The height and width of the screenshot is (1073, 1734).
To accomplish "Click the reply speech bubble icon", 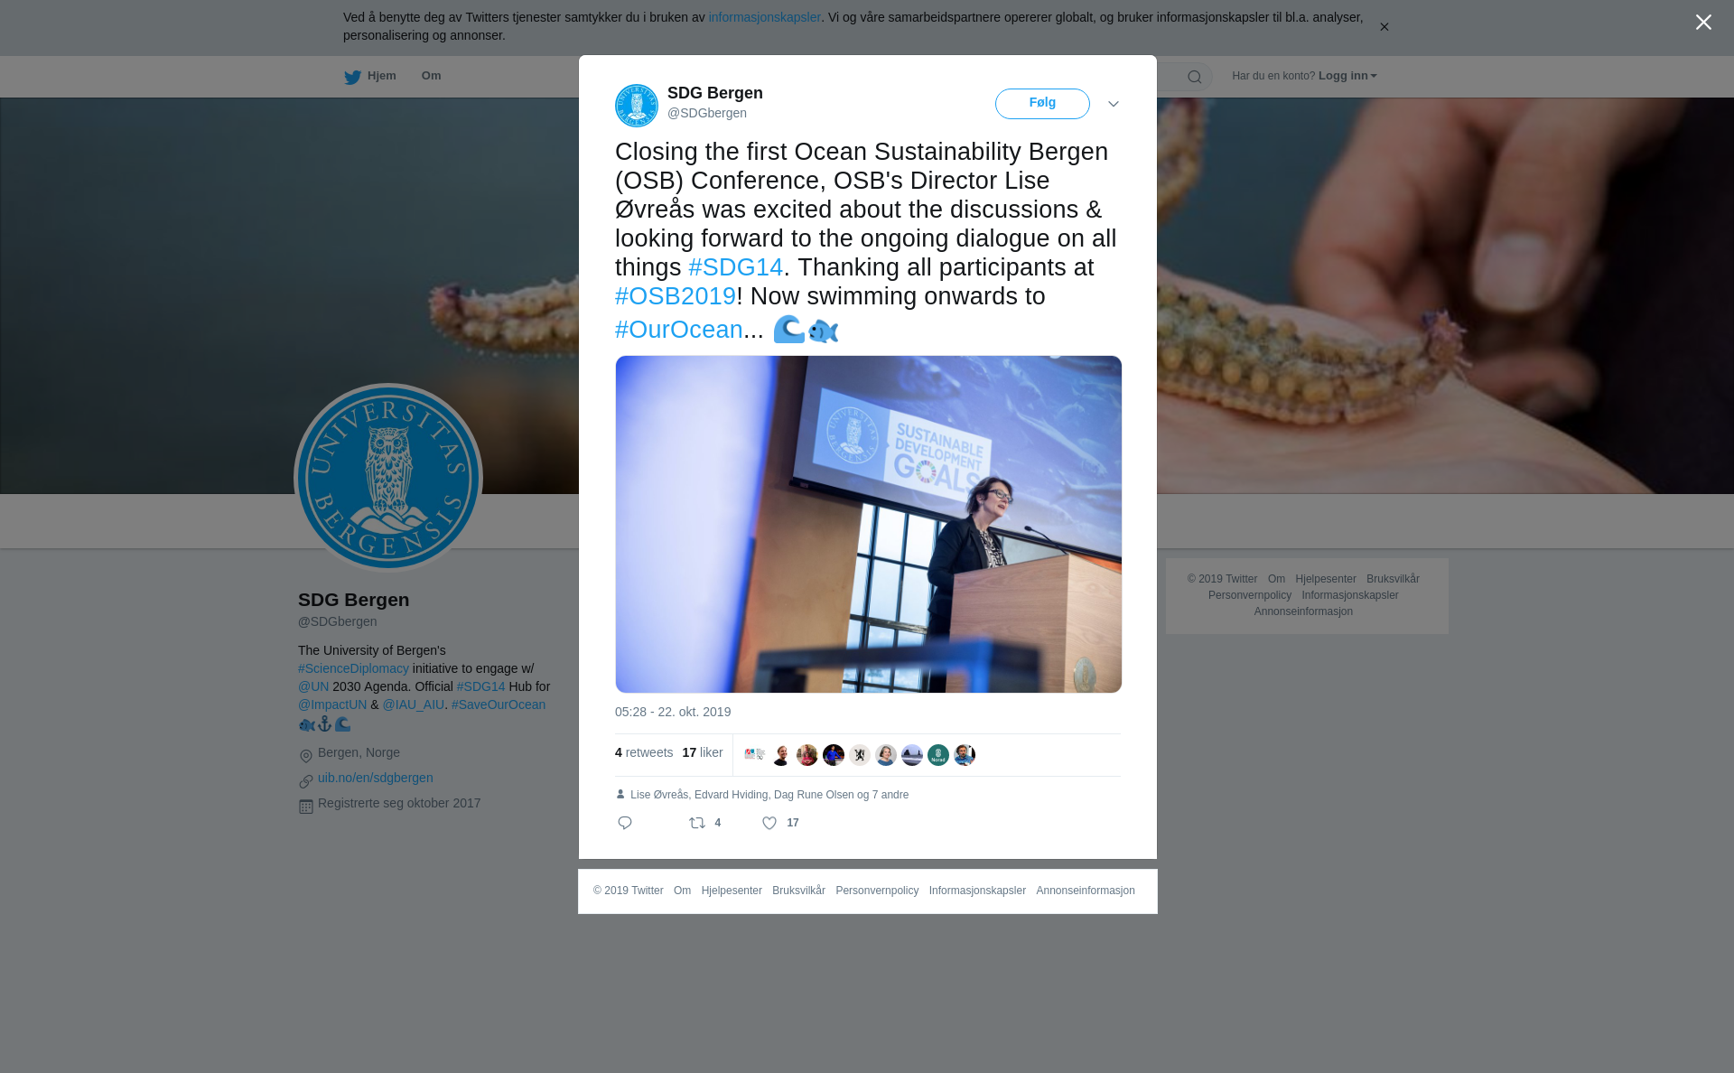I will tap(625, 823).
